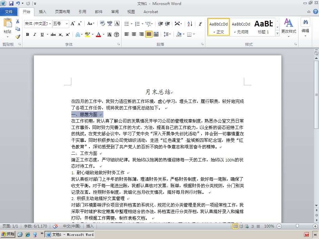
Task: Click the distributed alignment icon
Action: pos(156,34)
